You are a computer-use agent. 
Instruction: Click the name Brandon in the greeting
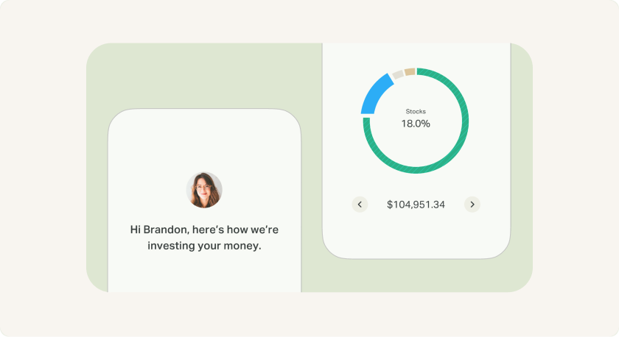[x=165, y=230]
